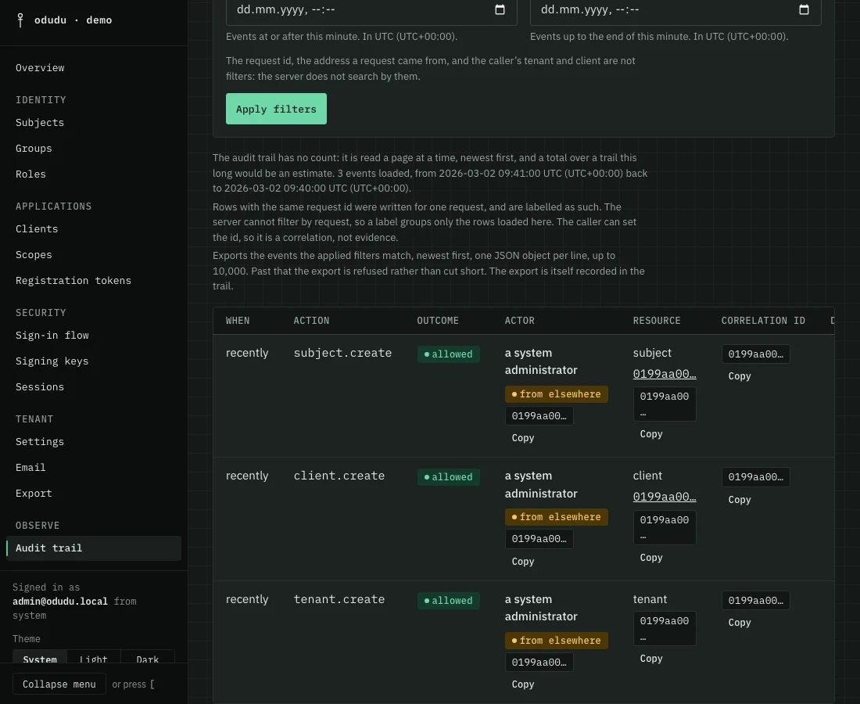Viewport: 860px width, 704px height.
Task: Go to Subjects in the sidebar
Action: point(94,122)
